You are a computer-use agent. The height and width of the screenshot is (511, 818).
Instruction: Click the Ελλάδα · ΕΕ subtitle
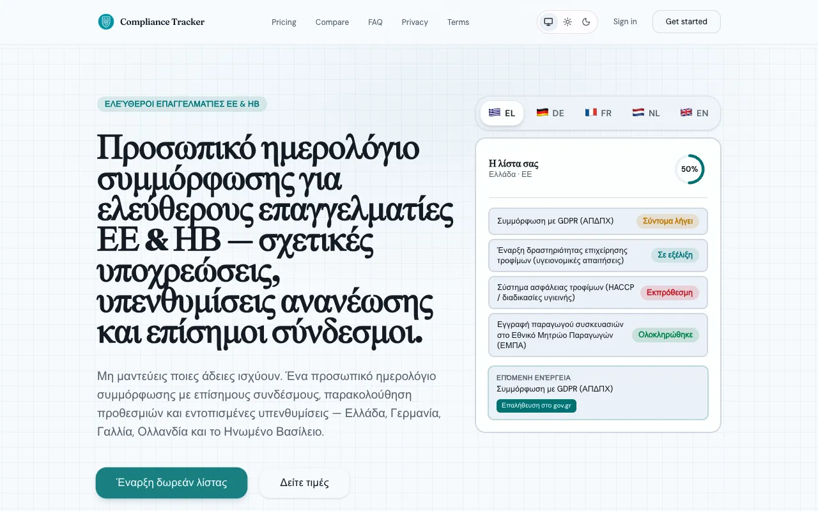click(510, 174)
